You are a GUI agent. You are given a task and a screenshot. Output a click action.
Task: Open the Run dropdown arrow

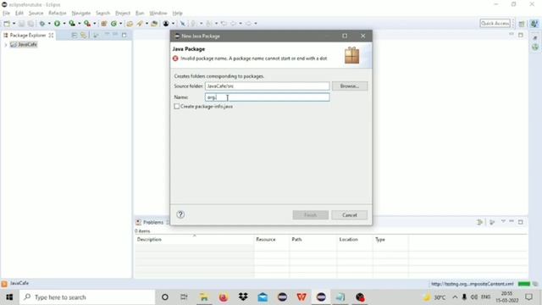coord(64,24)
